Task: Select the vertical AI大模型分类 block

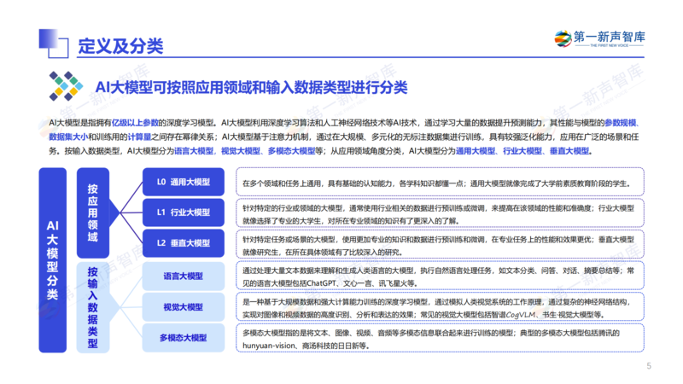Action: (53, 260)
